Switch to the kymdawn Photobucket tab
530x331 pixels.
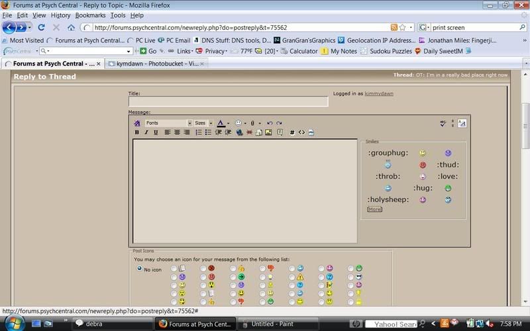(x=156, y=64)
